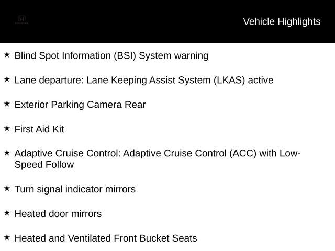Select the Exterior Parking Camera Rear text

[x=80, y=105]
